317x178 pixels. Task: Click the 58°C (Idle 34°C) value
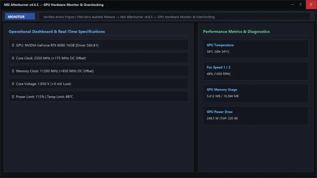[218, 51]
